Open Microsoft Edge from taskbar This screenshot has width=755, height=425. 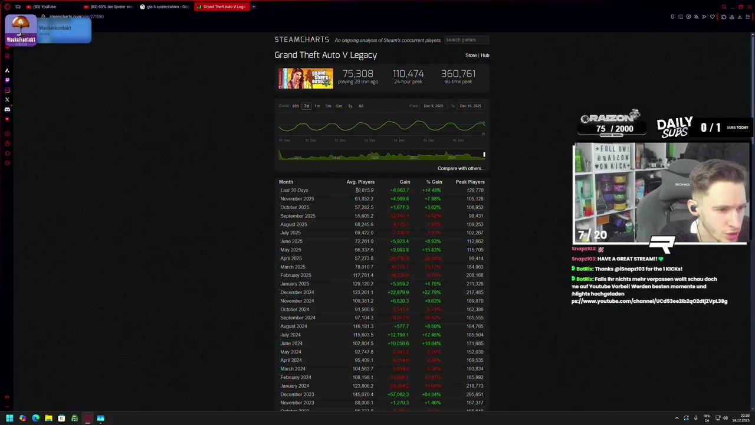(x=35, y=418)
